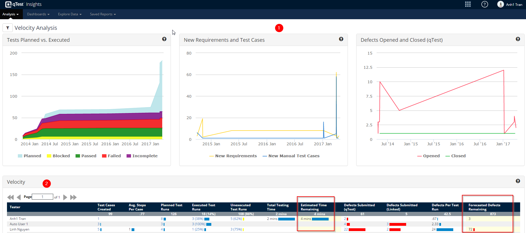526x233 pixels.
Task: Open the apps grid icon
Action: click(x=468, y=4)
